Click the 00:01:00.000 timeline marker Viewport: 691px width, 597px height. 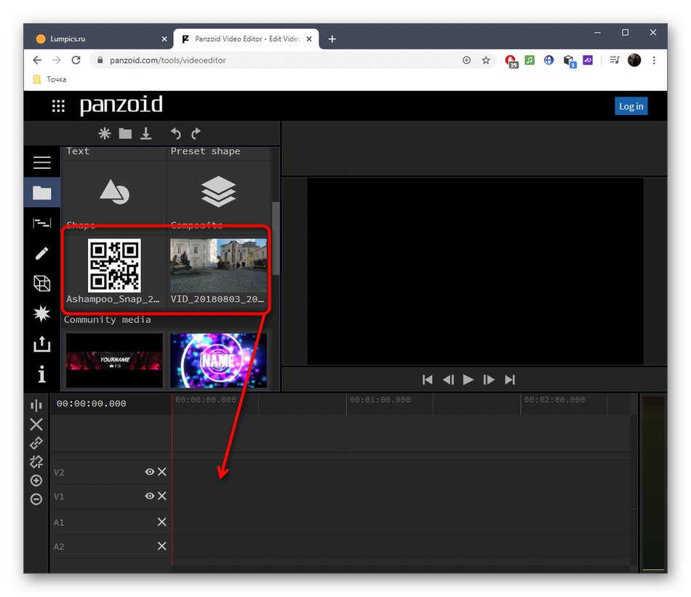coord(380,400)
